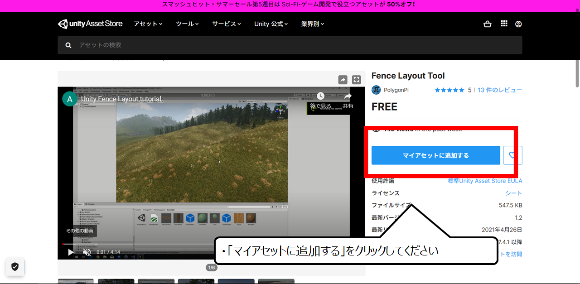Click the YouTube channel avatar A
This screenshot has width=580, height=284.
[69, 99]
